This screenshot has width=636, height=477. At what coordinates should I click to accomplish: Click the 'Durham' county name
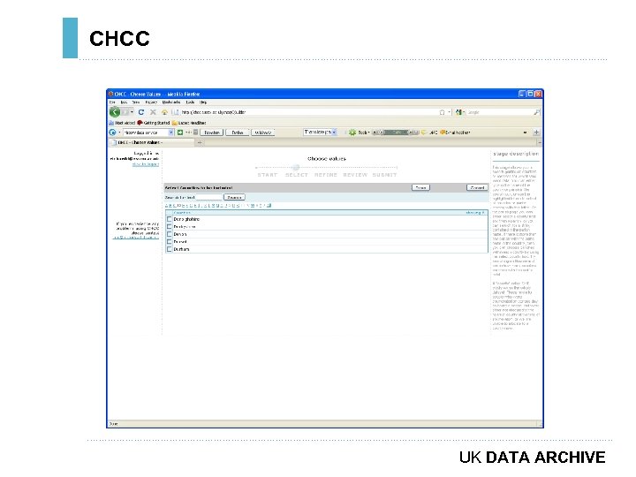coord(181,249)
